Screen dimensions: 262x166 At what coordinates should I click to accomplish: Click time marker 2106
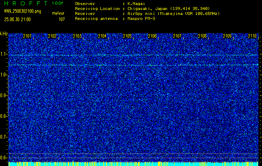152,36
